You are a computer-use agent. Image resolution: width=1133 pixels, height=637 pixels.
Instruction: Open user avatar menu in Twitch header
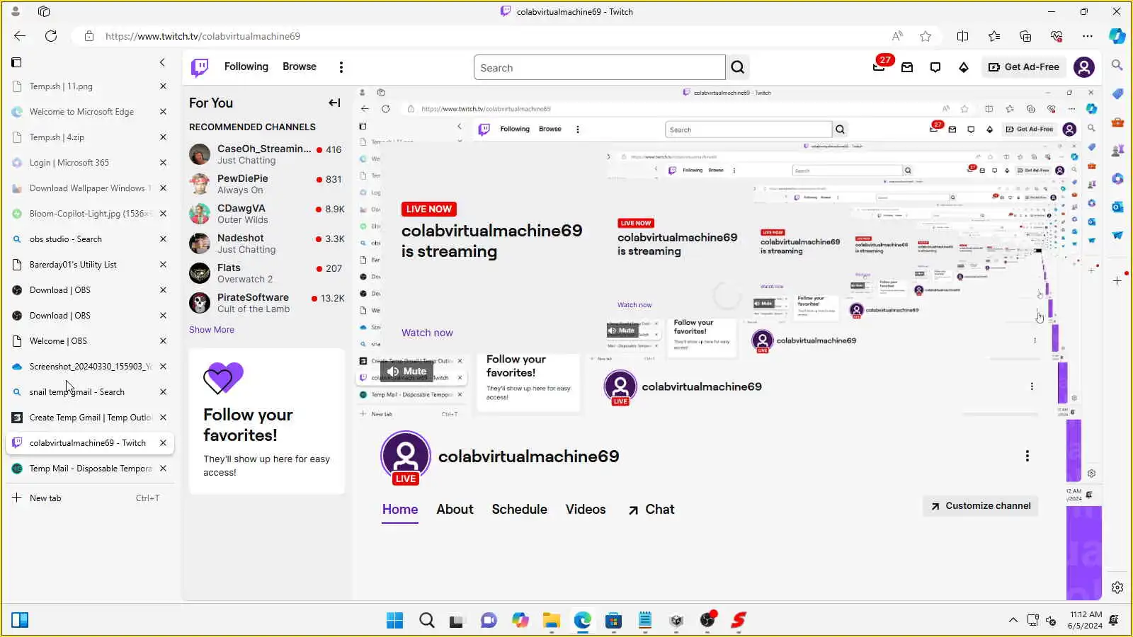click(1084, 67)
